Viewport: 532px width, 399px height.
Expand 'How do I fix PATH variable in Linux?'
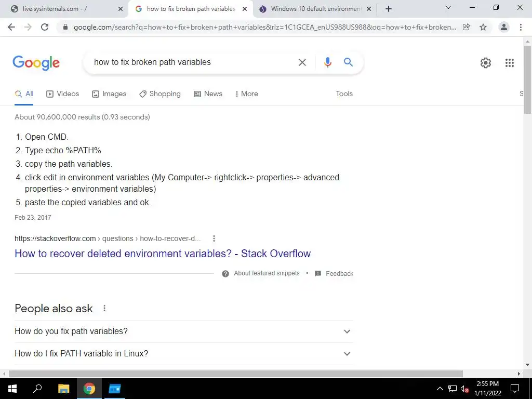(183, 353)
